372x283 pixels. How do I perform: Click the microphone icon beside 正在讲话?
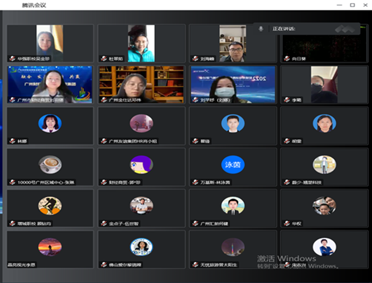click(x=261, y=29)
